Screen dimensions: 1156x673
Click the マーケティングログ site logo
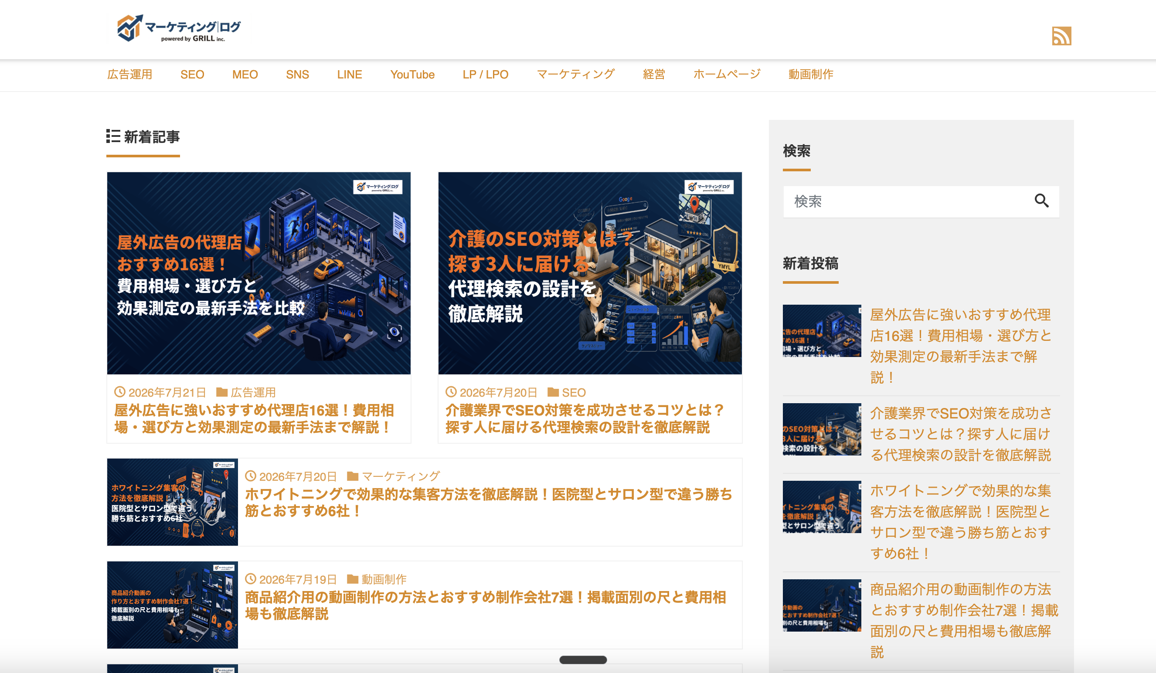(179, 28)
